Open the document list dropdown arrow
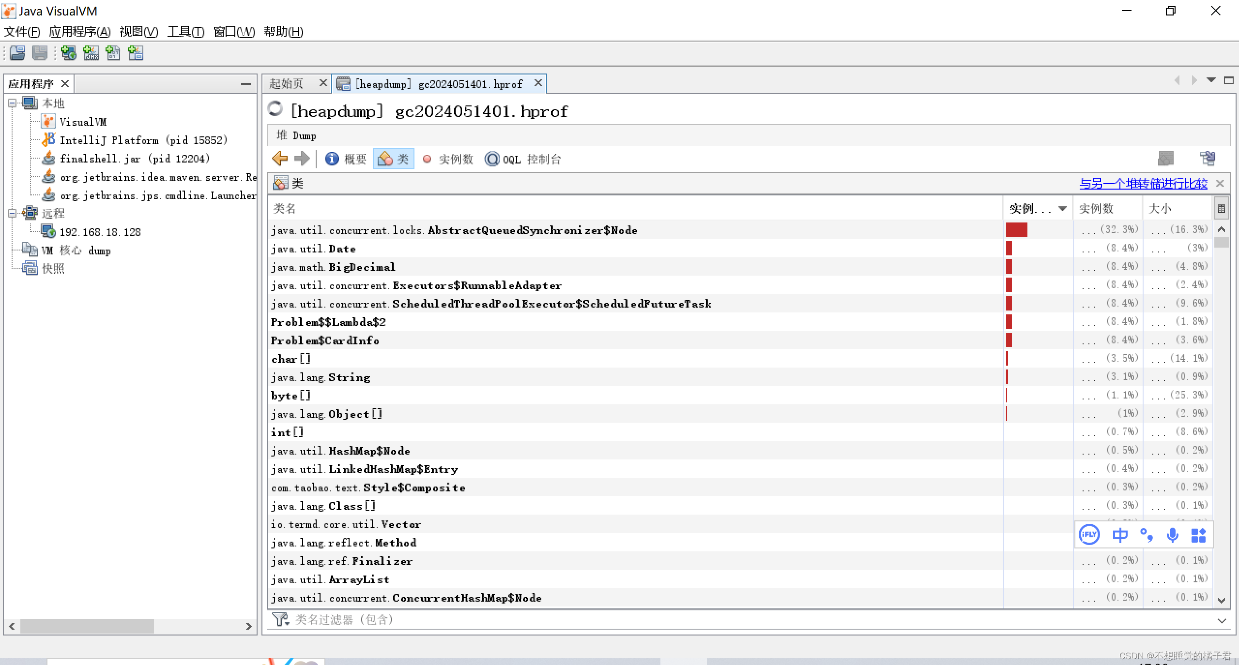Screen dimensions: 1239x665 point(1211,80)
